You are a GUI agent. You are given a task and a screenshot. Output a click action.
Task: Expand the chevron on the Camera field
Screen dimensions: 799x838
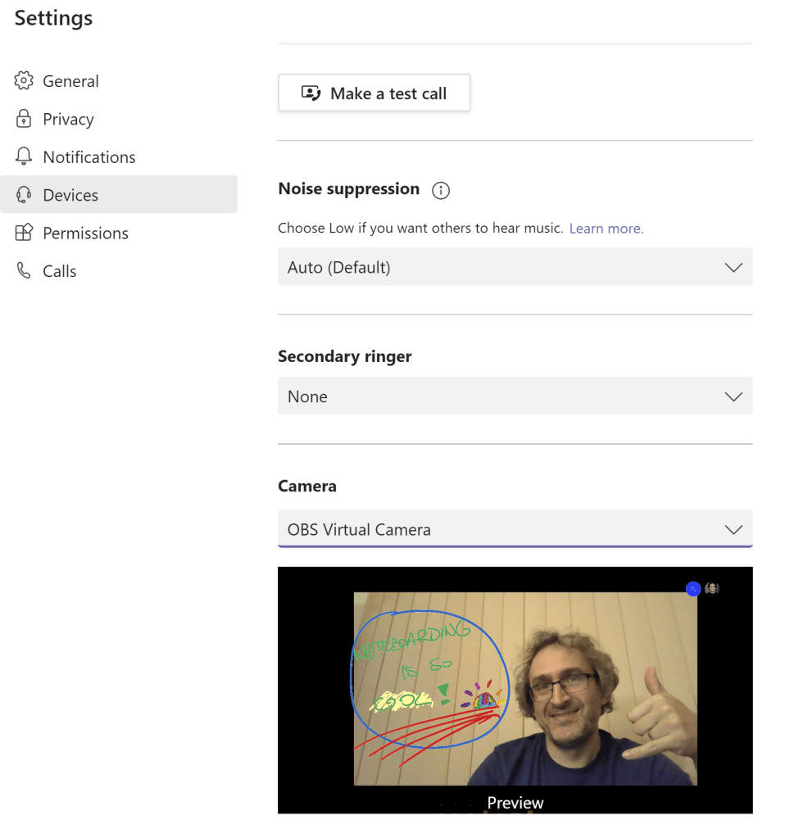click(x=733, y=530)
